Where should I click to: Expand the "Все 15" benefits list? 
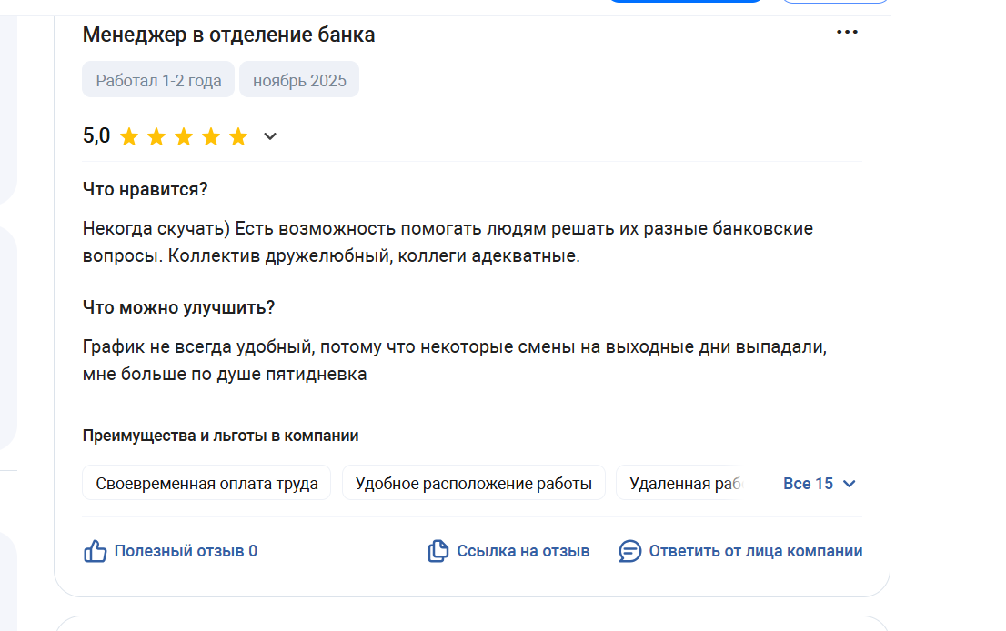click(x=820, y=484)
